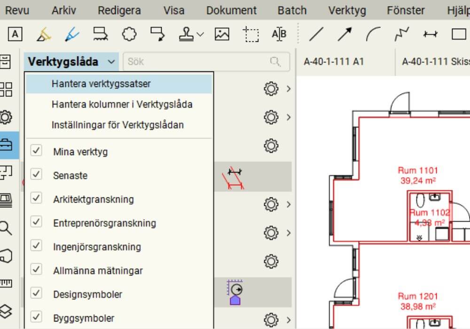This screenshot has width=470, height=329.
Task: Select the Image insert tool
Action: point(222,34)
